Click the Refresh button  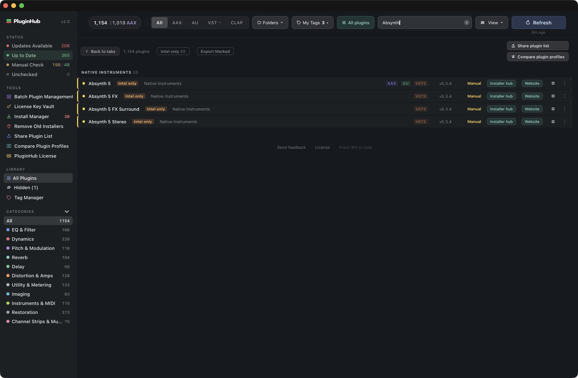pyautogui.click(x=538, y=23)
